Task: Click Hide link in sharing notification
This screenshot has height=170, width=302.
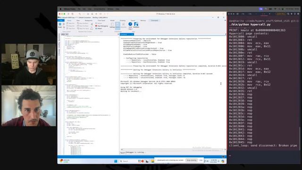Action: [201, 160]
